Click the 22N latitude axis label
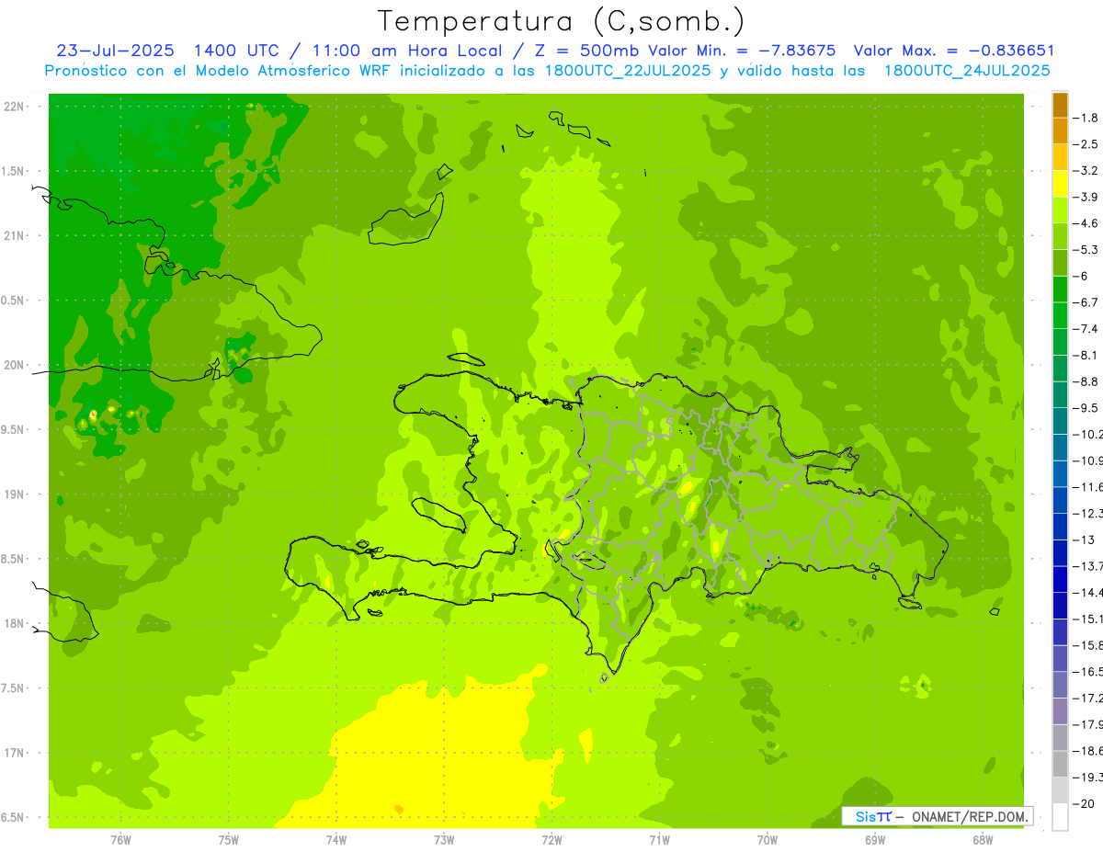Viewport: 1103px width, 852px height. pos(13,106)
